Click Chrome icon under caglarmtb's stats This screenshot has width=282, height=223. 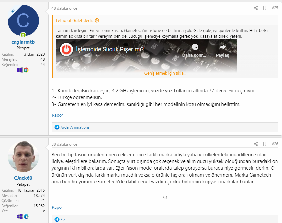(x=26, y=70)
